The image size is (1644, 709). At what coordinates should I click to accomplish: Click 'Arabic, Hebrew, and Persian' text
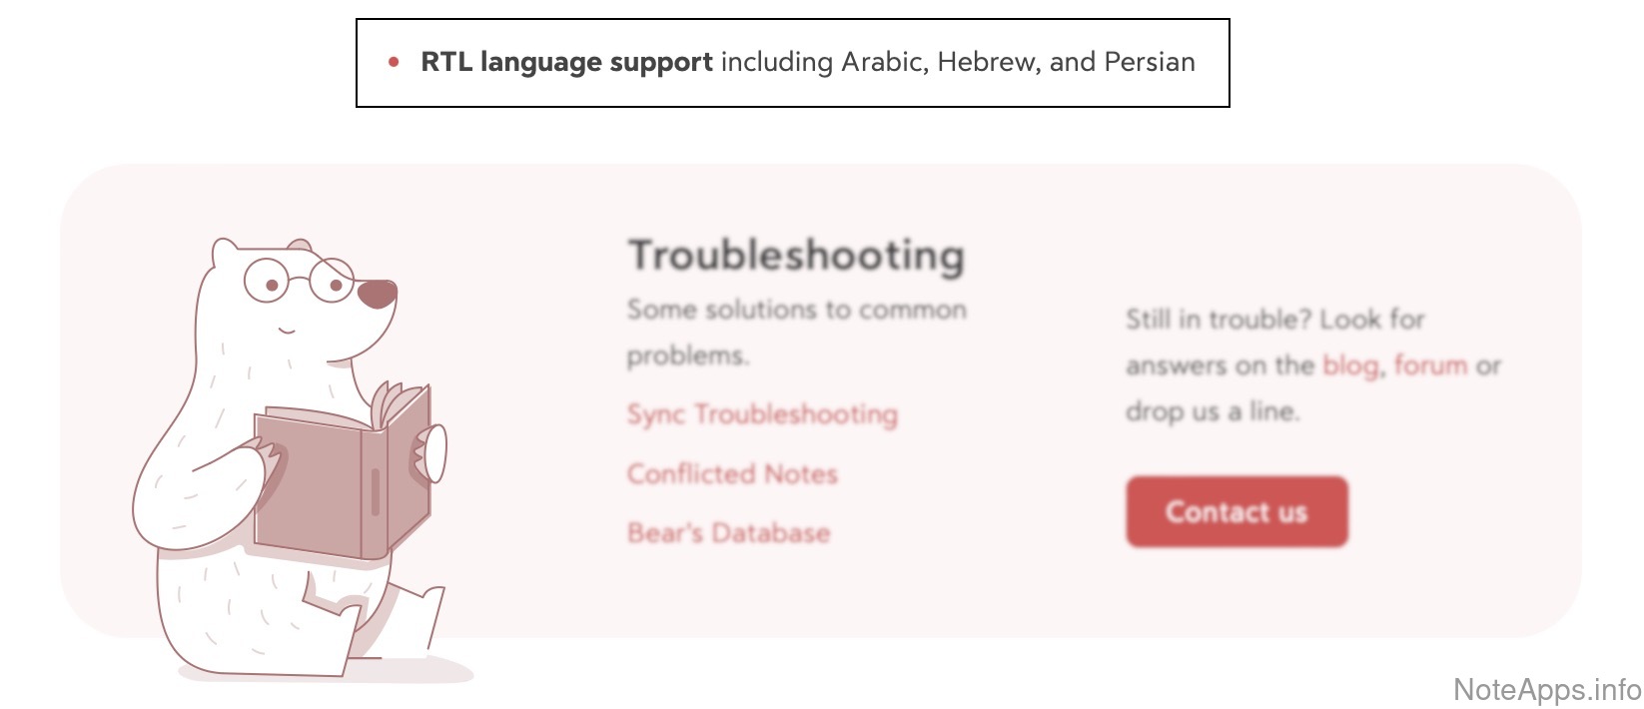1018,62
